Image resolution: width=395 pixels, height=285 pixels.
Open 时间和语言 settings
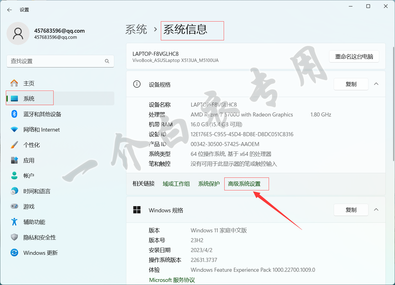tap(60, 191)
